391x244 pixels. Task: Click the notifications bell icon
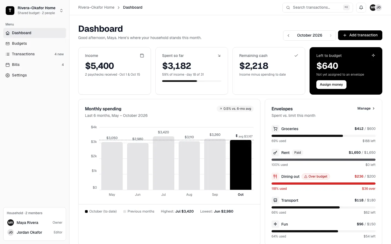361,8
